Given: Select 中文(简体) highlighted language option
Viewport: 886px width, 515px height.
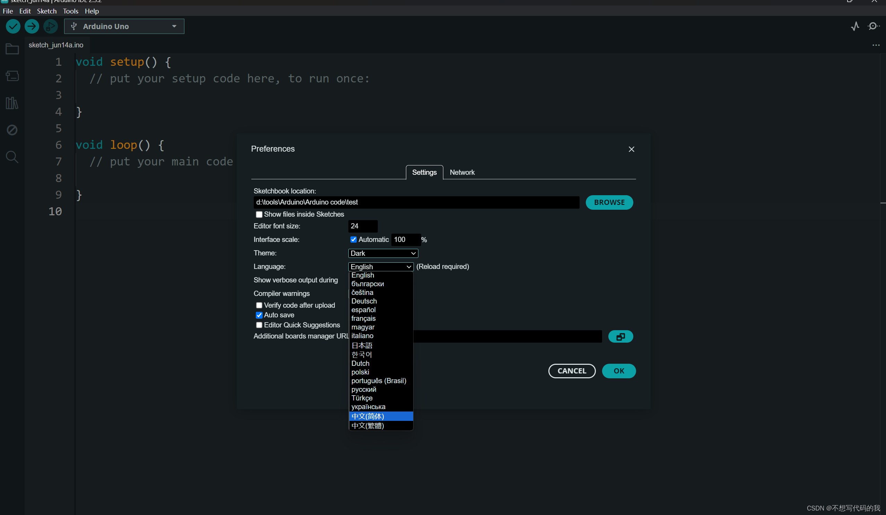Looking at the screenshot, I should point(381,416).
